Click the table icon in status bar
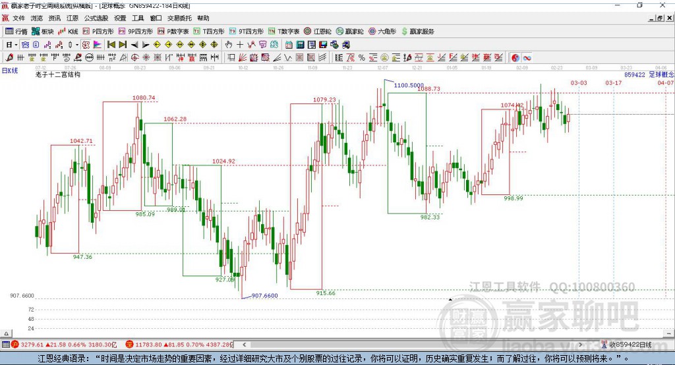675x365 pixels. 5,345
